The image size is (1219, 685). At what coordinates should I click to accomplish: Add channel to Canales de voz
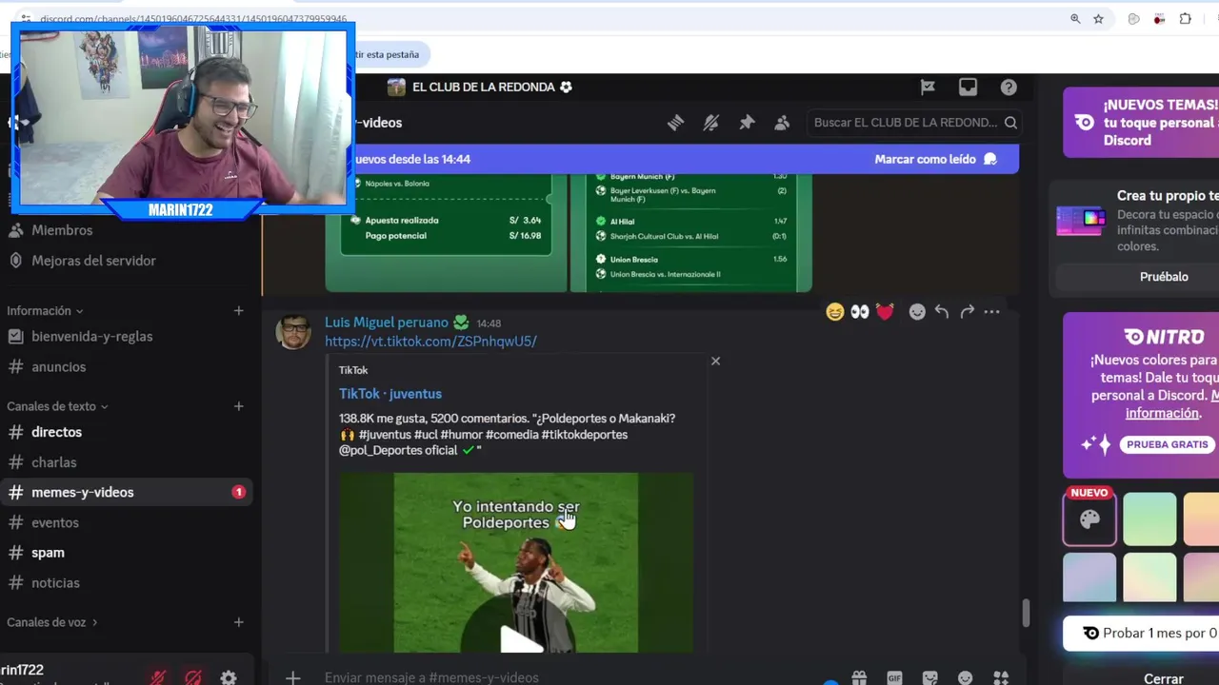coord(238,622)
